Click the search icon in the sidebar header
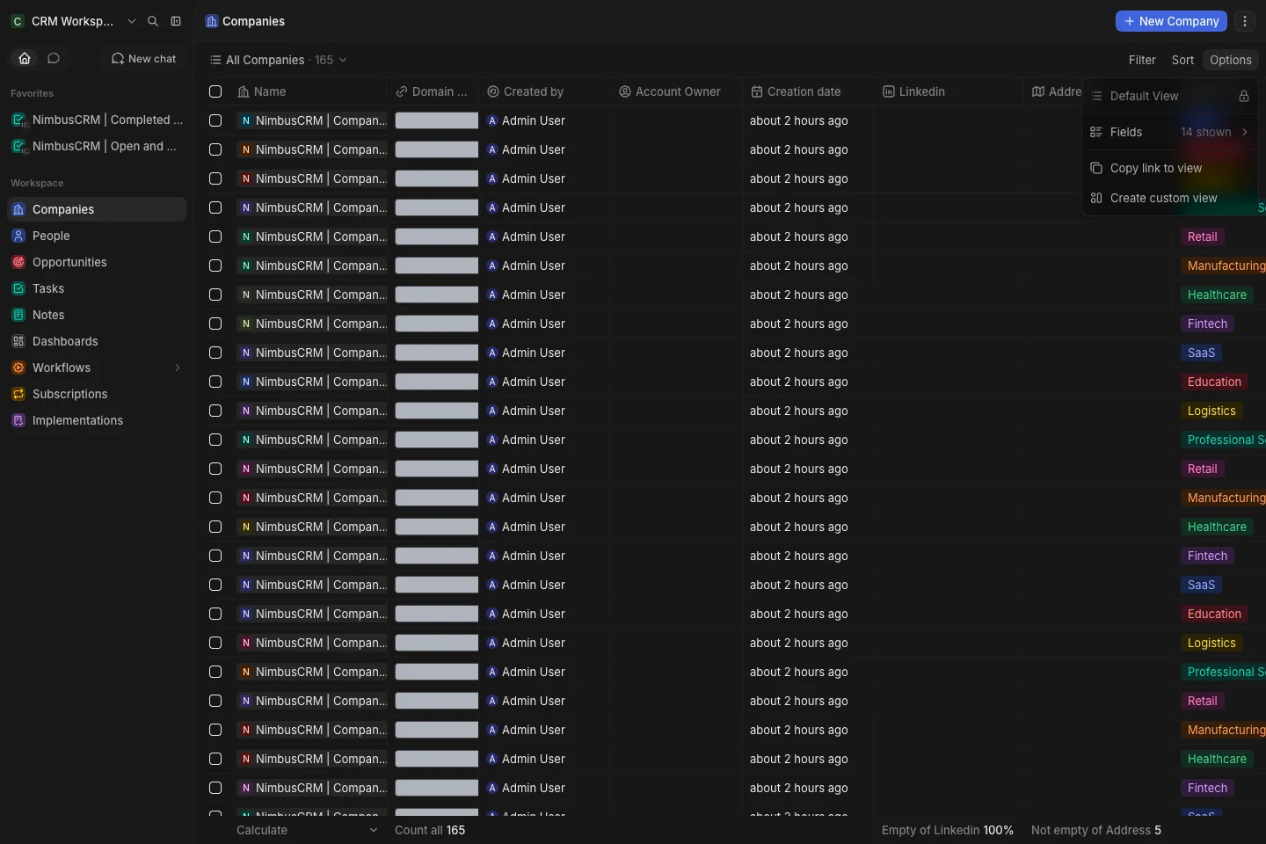The height and width of the screenshot is (844, 1266). point(153,21)
